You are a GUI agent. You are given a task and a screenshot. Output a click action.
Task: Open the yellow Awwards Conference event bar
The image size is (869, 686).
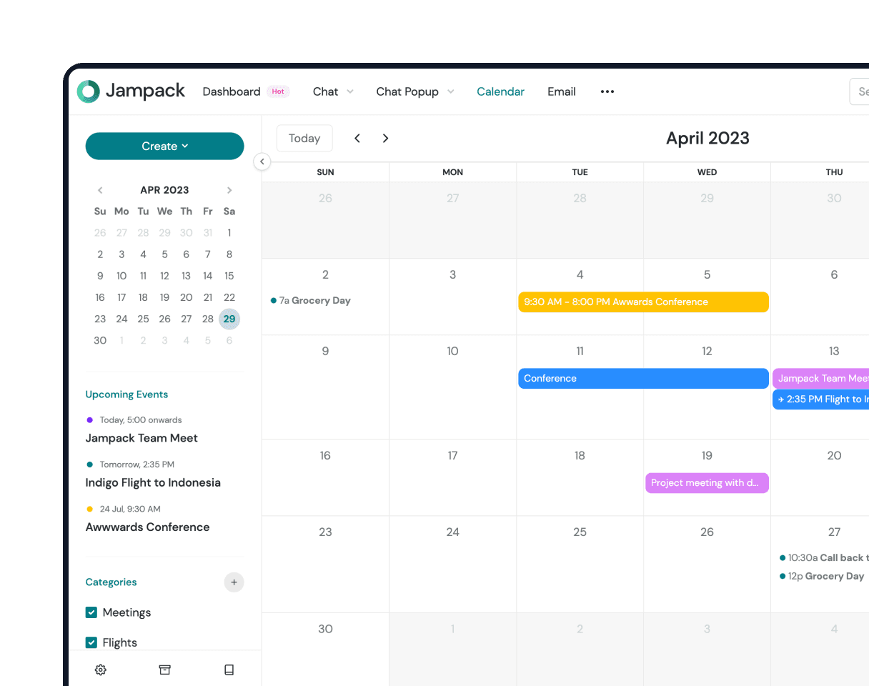[x=643, y=302]
